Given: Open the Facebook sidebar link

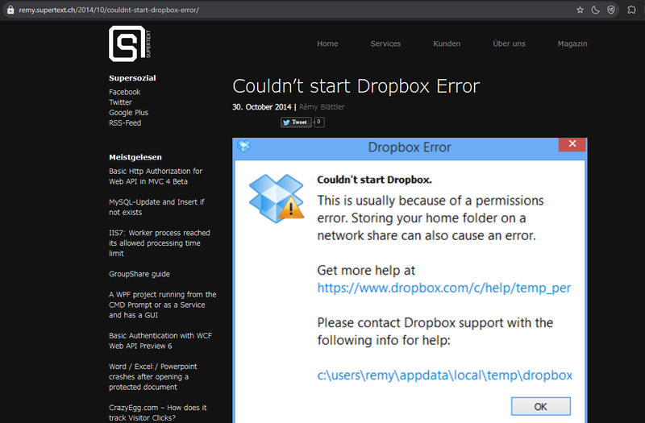Looking at the screenshot, I should point(125,92).
